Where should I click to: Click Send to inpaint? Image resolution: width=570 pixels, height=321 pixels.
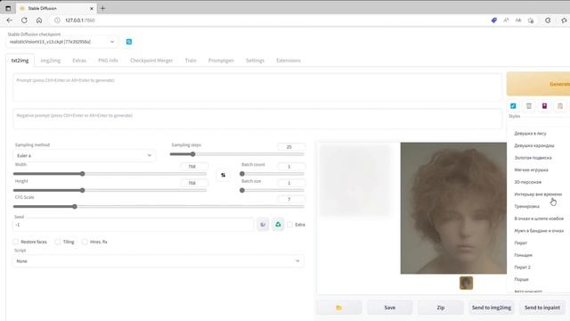coord(542,308)
